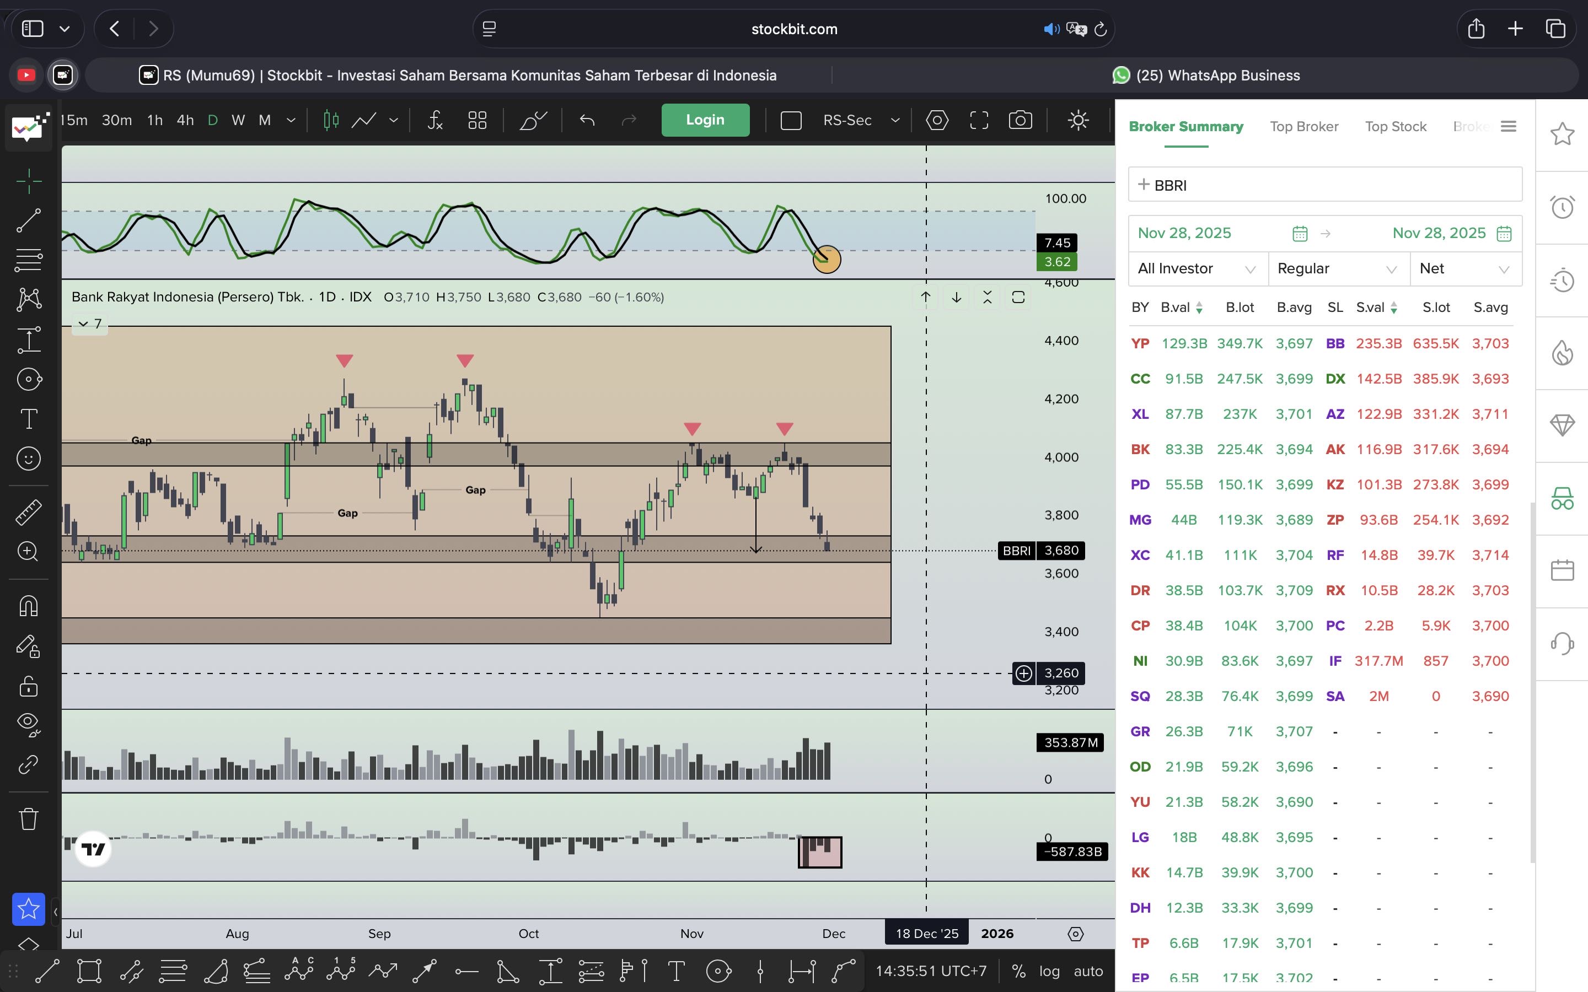
Task: Activate the magnet snap mode
Action: [28, 606]
